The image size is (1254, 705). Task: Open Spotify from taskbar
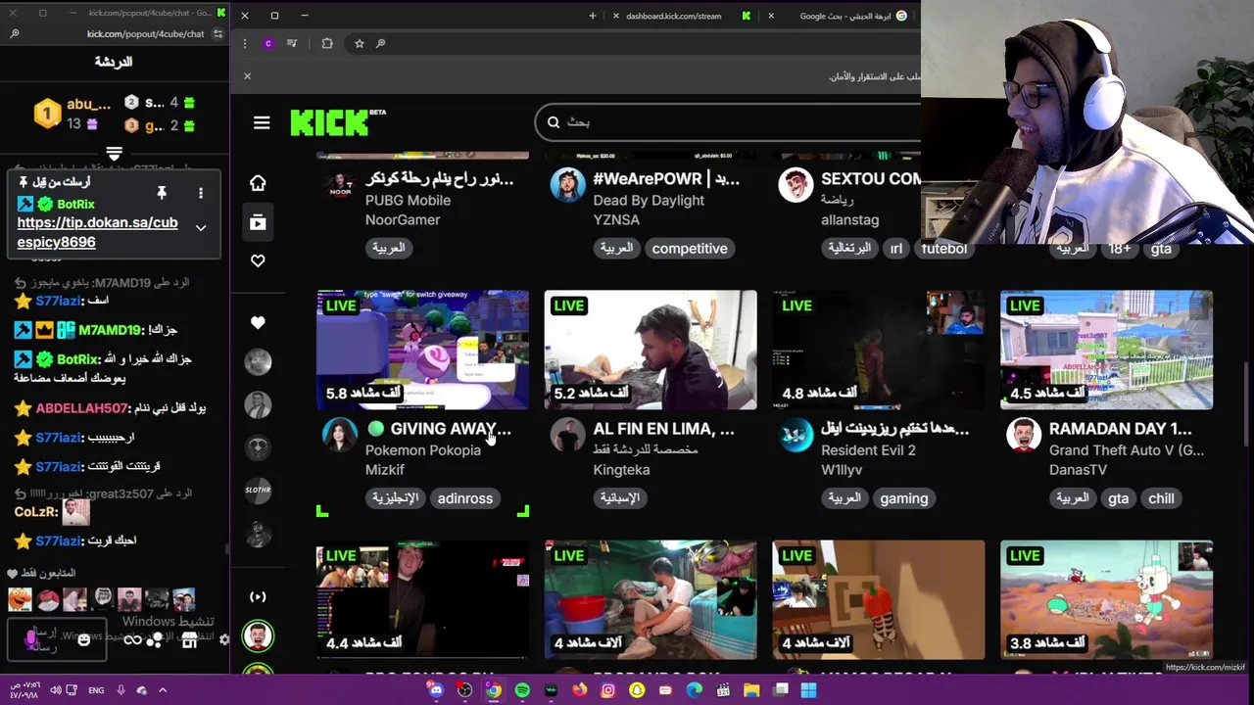[x=522, y=690]
